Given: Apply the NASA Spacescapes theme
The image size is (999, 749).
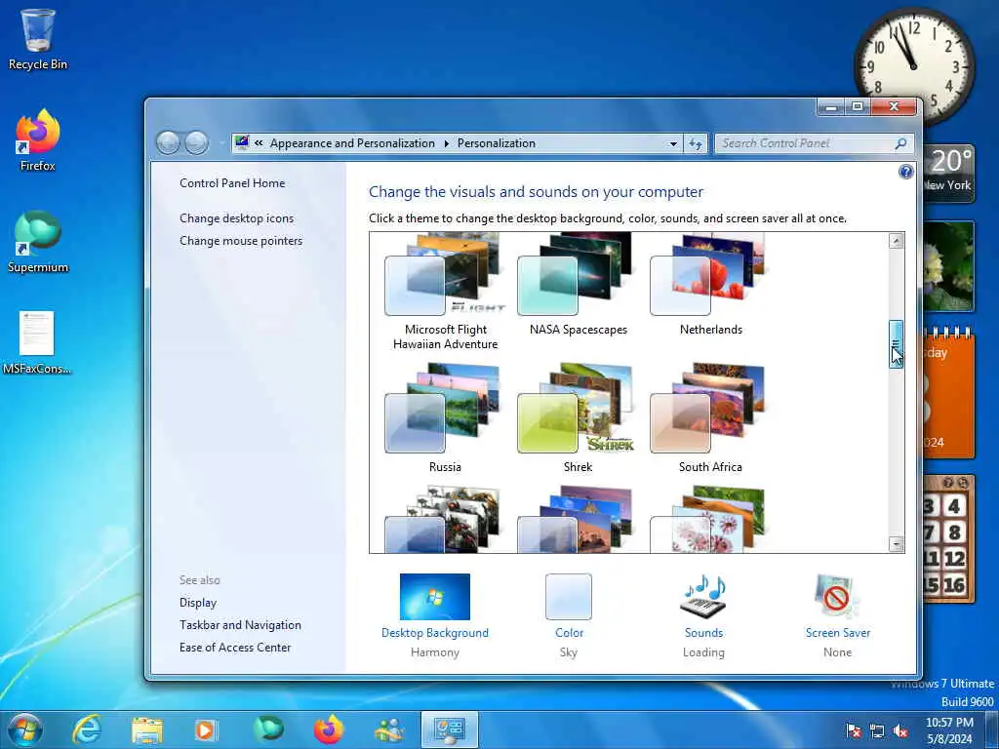Looking at the screenshot, I should pyautogui.click(x=578, y=285).
